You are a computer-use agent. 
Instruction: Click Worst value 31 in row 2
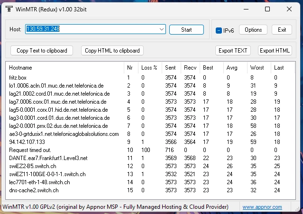pos(253,86)
